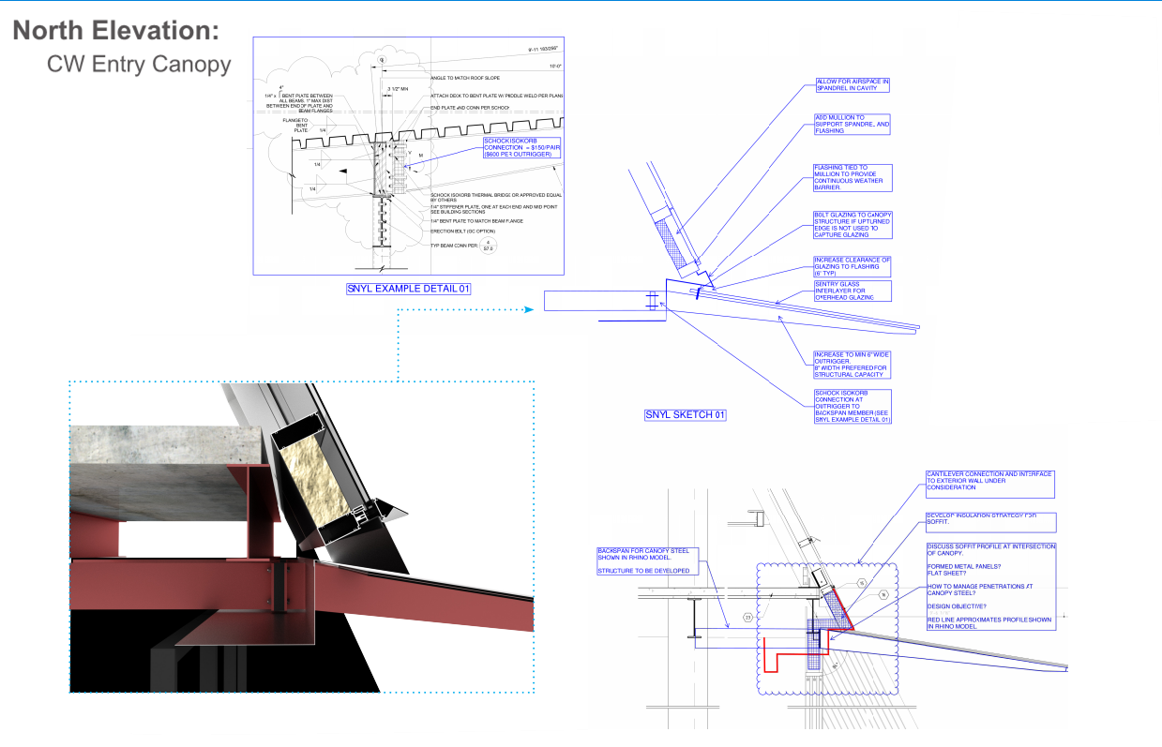The image size is (1162, 747).
Task: Click the "RED LINE APPROXIMATES PROFILE SHOWN" note
Action: (x=988, y=623)
